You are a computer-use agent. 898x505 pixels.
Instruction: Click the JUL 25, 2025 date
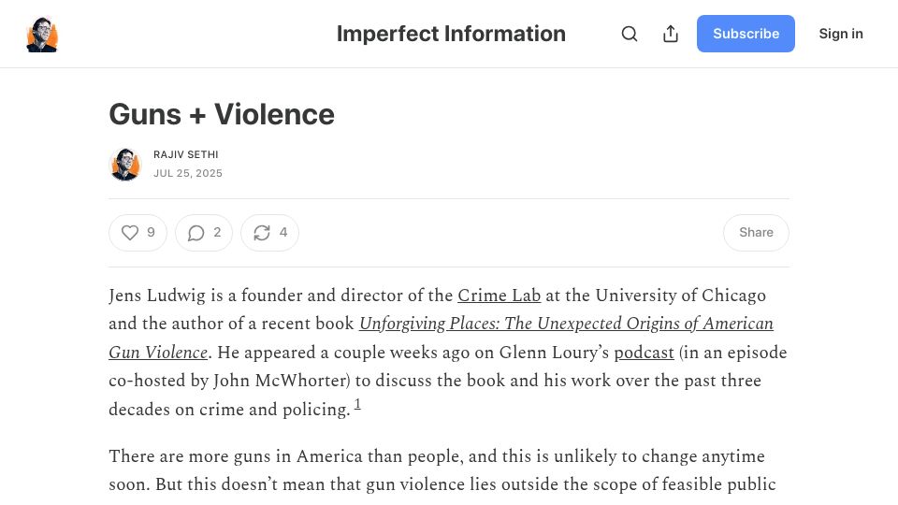coord(188,173)
